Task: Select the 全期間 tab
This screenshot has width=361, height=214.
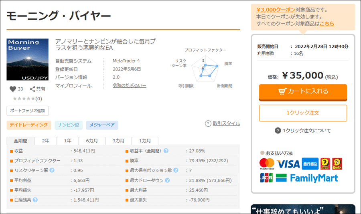Action: [20, 141]
